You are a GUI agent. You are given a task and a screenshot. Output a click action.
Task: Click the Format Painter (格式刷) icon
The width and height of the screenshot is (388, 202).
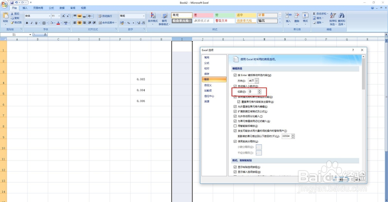point(12,22)
